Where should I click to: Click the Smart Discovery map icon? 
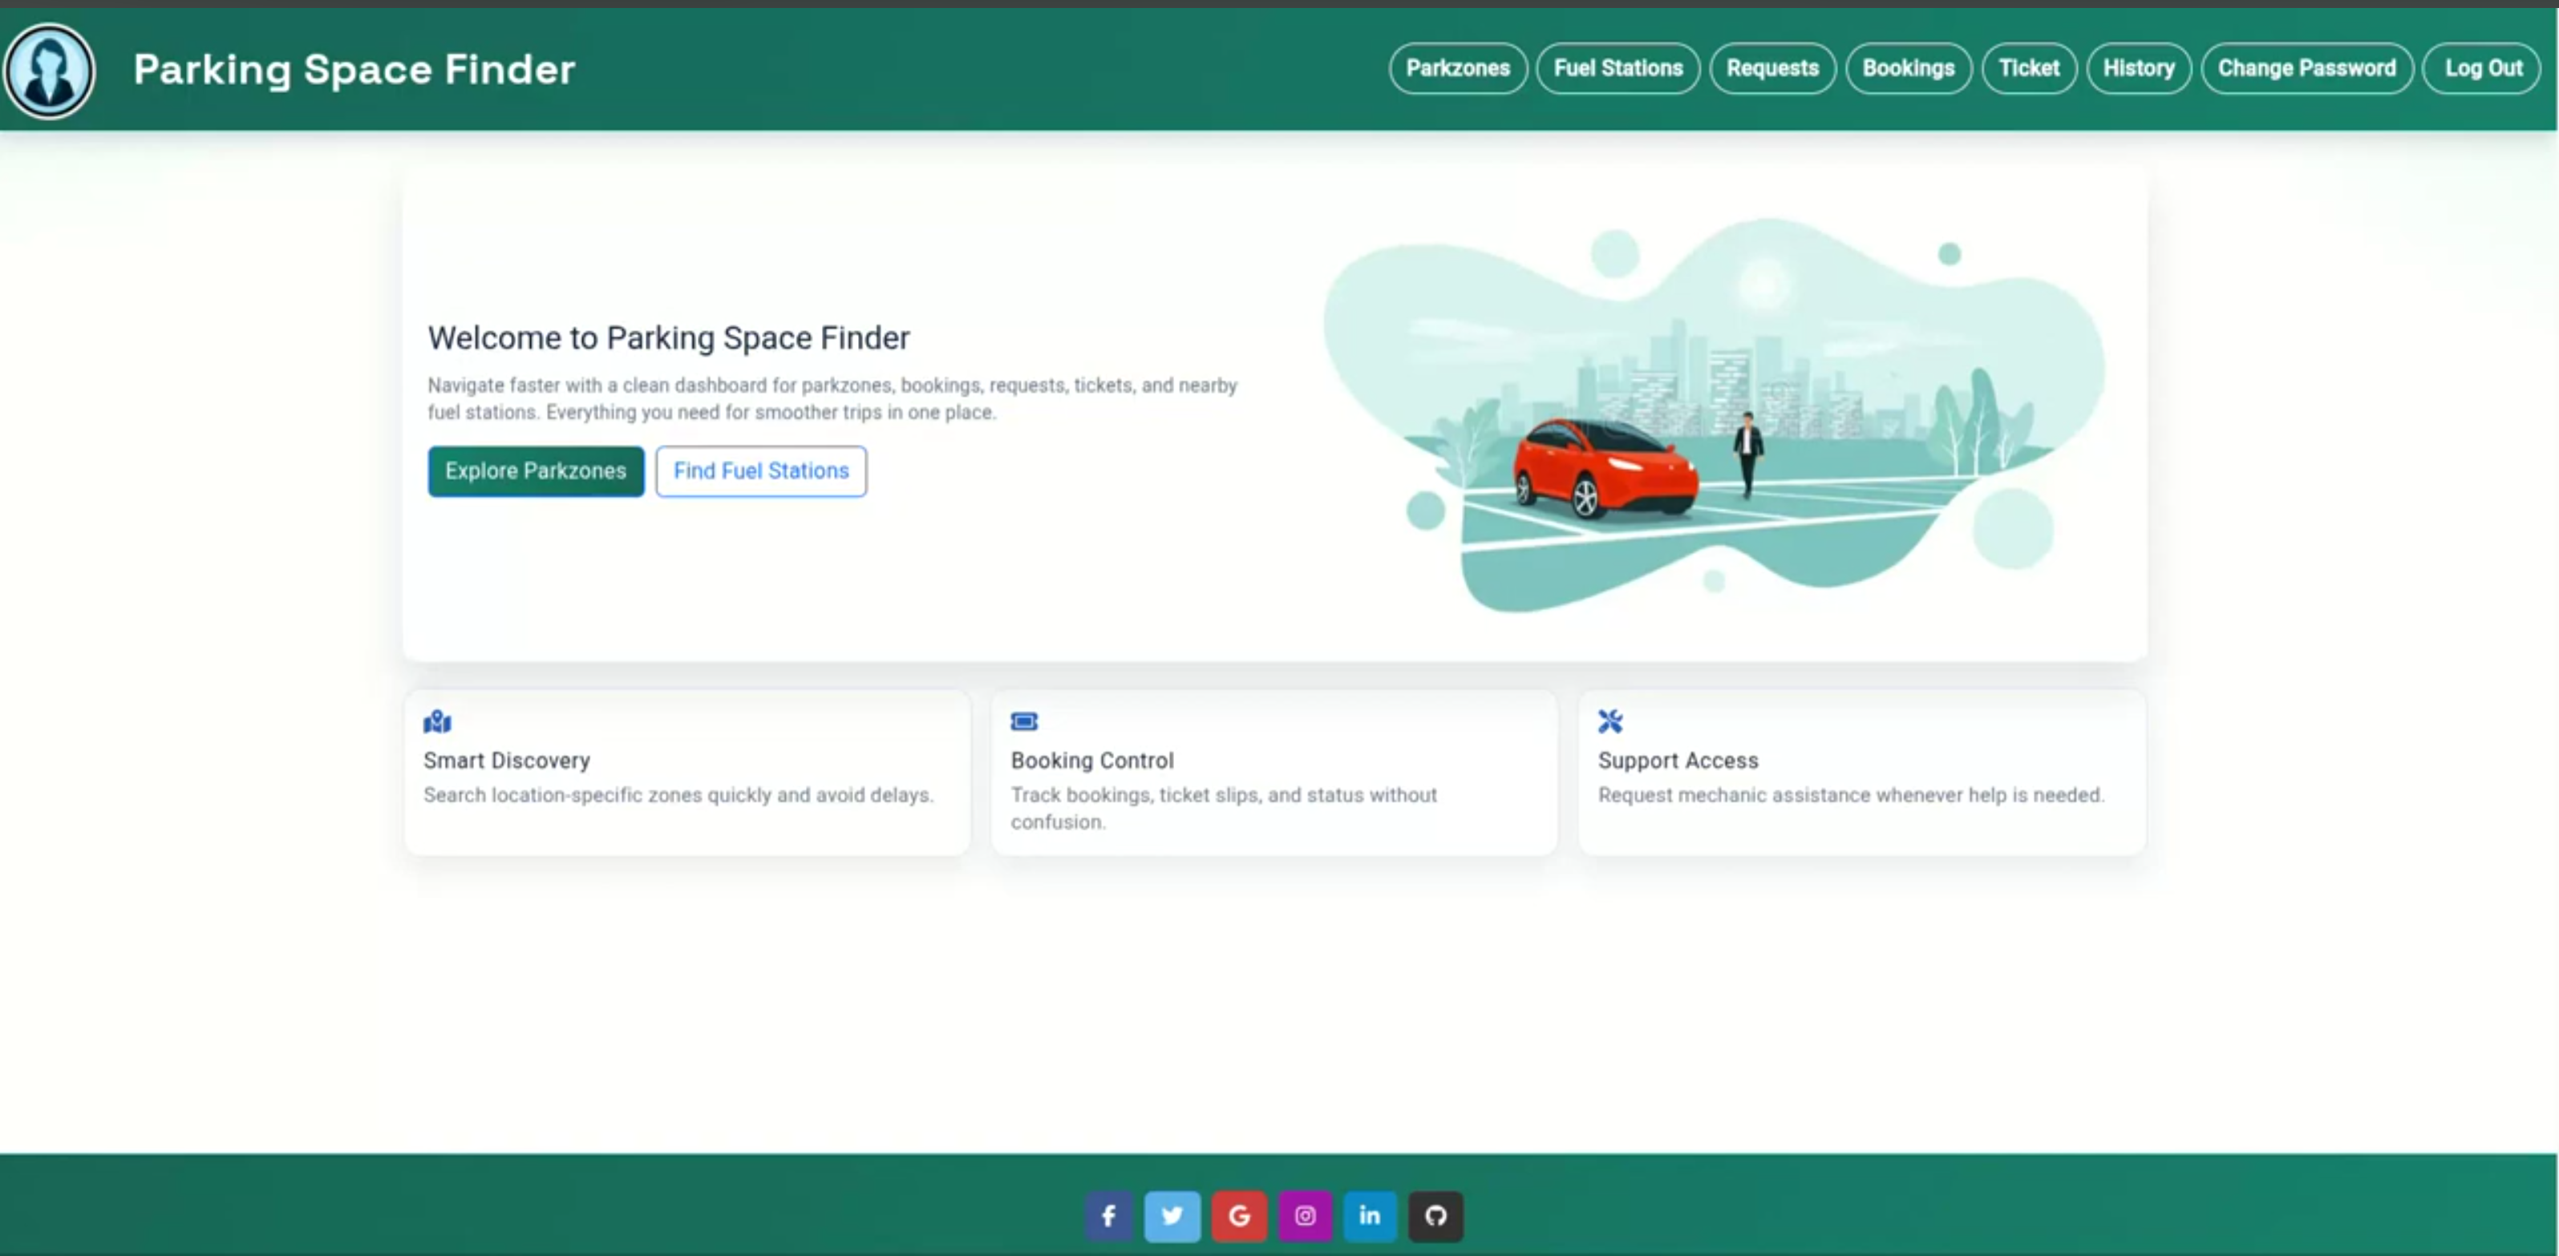coord(437,722)
